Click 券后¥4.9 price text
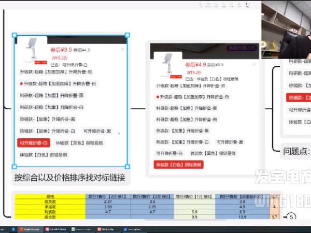The width and height of the screenshot is (311, 233). tap(195, 65)
